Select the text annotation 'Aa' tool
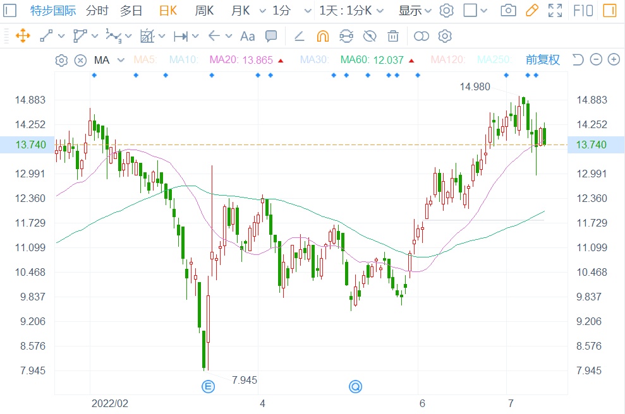Viewport: 625px width, 414px height. pyautogui.click(x=247, y=36)
